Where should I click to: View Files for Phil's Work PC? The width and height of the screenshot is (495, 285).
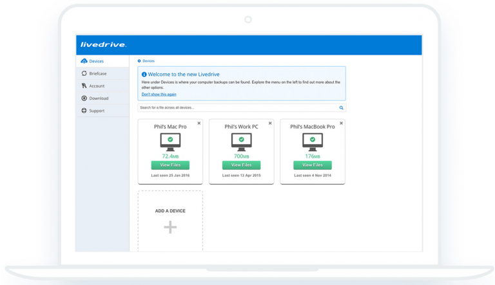click(242, 165)
